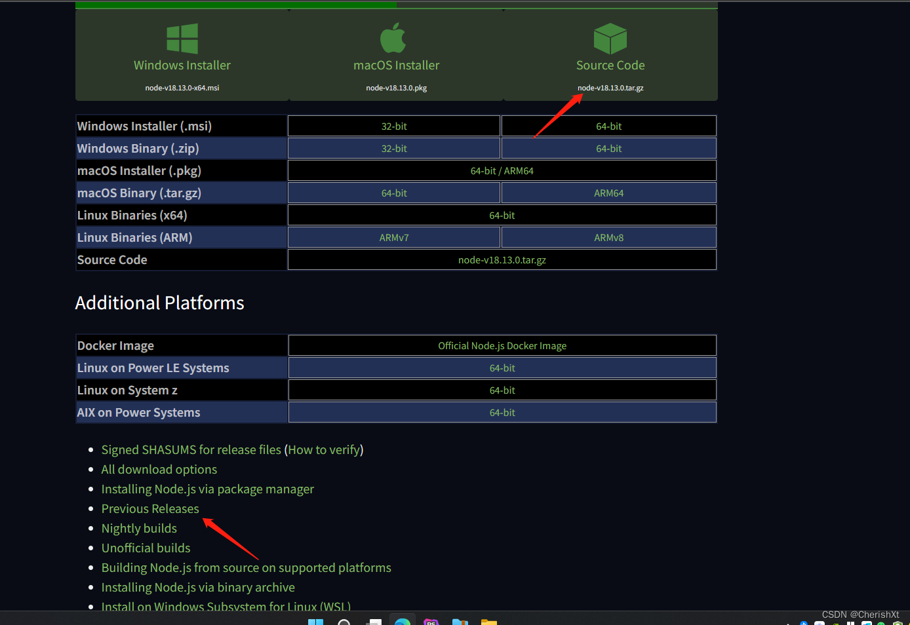Screen dimensions: 910x625
Task: Choose ARMv8 Linux binaries download
Action: click(609, 237)
